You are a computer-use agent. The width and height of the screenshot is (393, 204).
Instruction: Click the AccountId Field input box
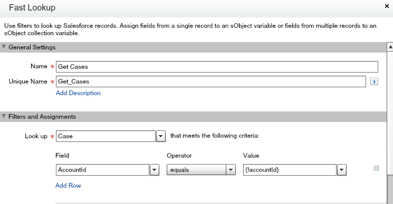102,170
